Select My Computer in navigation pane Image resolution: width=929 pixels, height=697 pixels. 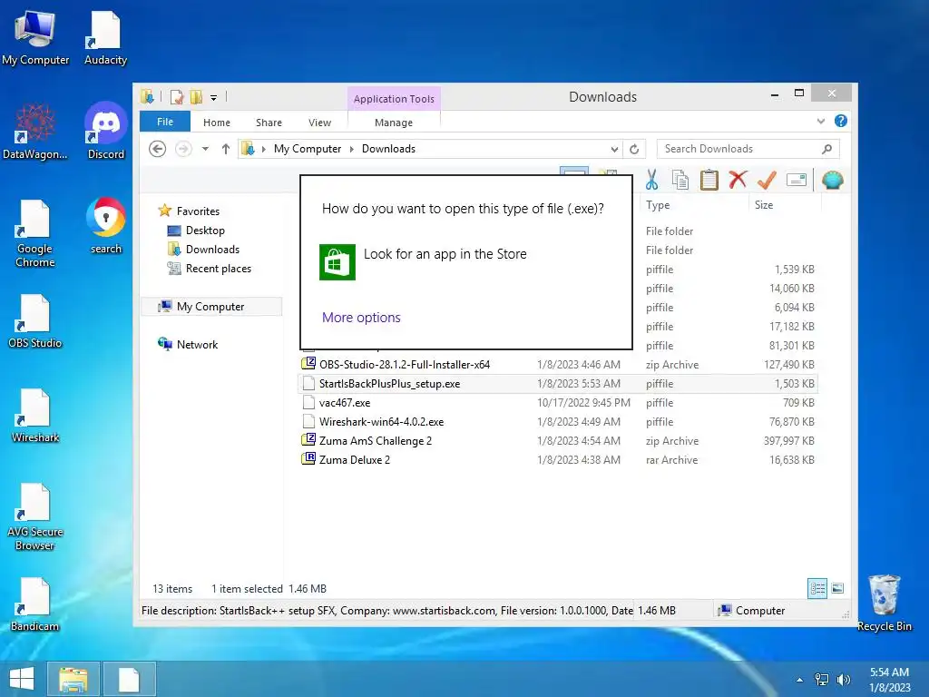[x=210, y=307]
